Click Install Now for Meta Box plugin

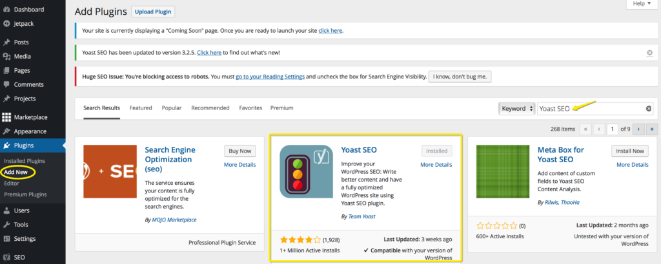630,151
